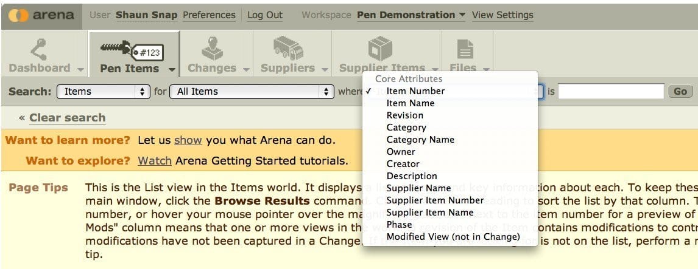
Task: Click the bold Browse Results text
Action: pyautogui.click(x=262, y=200)
